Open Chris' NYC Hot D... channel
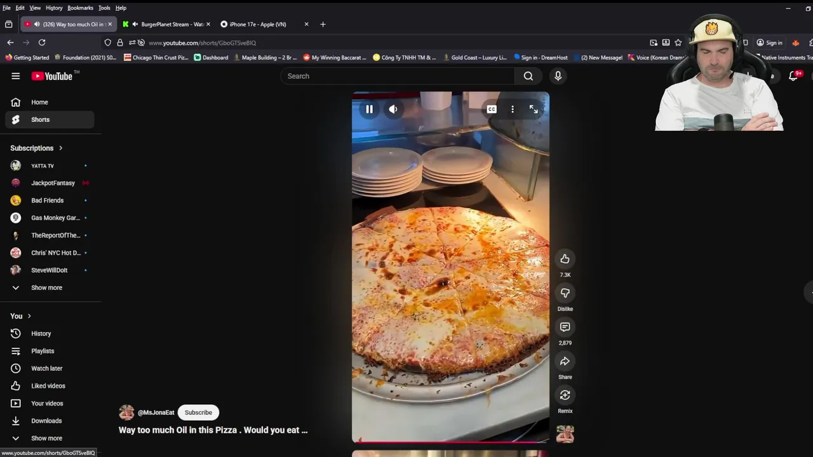Viewport: 813px width, 457px height. click(x=50, y=253)
